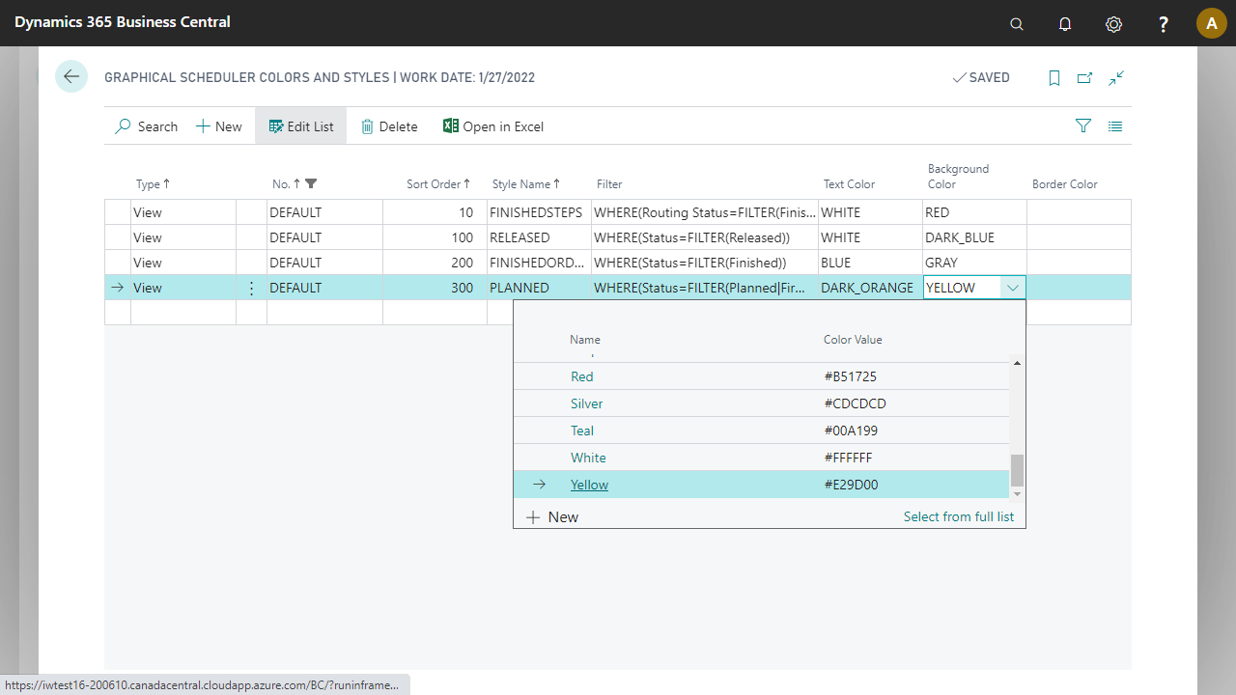This screenshot has height=695, width=1236.
Task: Open the settings gear icon
Action: (x=1113, y=24)
